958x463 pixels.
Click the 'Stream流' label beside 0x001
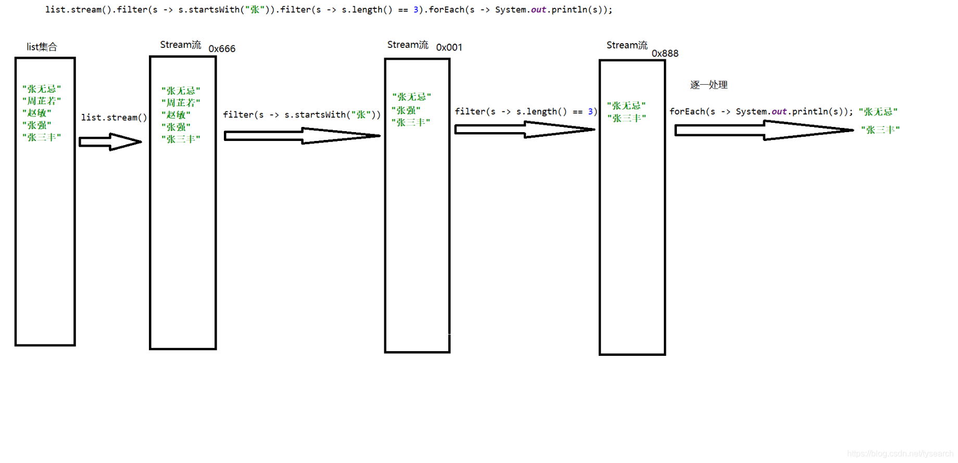[408, 45]
